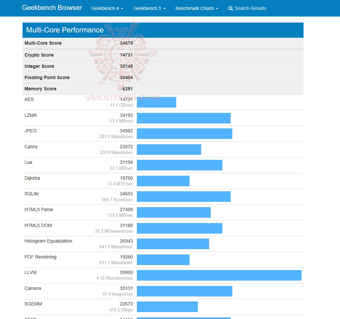Click the Geekbench Browser logo link

[52, 8]
